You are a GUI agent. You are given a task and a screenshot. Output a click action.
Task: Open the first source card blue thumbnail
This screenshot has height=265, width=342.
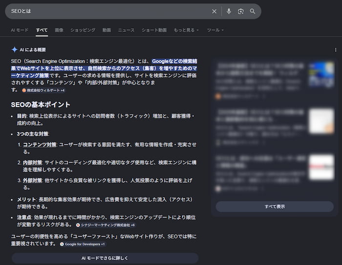point(321,75)
